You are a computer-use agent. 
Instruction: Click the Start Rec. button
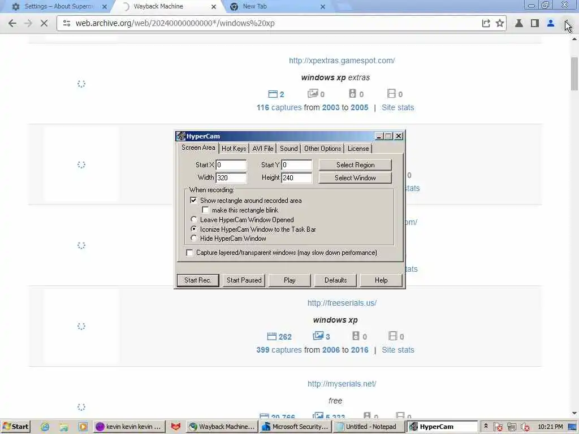(x=198, y=280)
